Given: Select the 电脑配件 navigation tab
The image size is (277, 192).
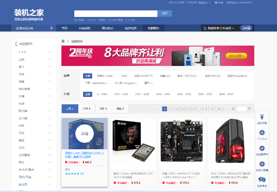Looking at the screenshot, I should [x=154, y=28].
